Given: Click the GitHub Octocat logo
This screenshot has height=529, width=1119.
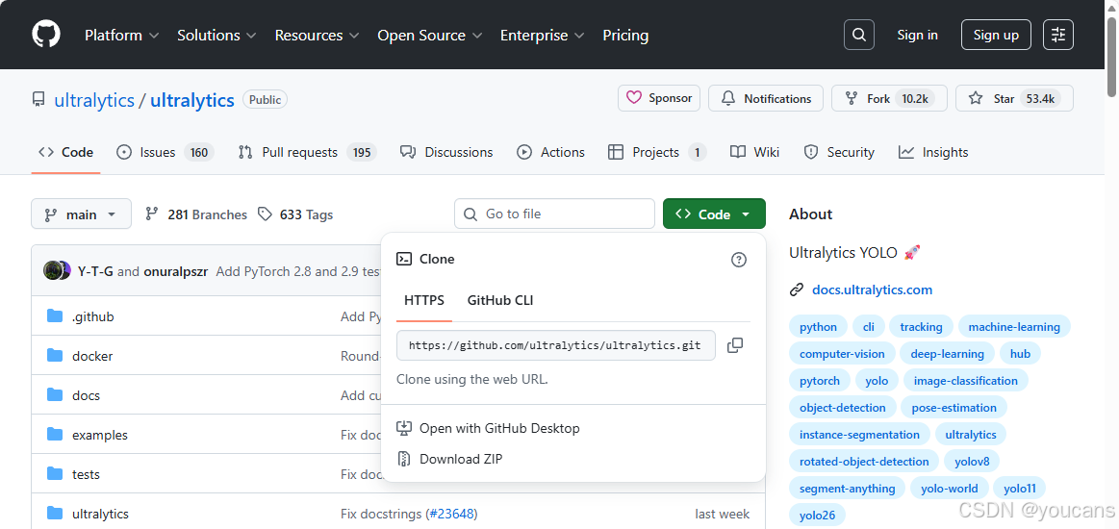Looking at the screenshot, I should 46,35.
